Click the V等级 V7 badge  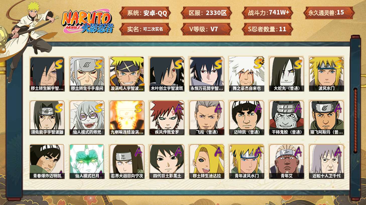click(x=206, y=29)
